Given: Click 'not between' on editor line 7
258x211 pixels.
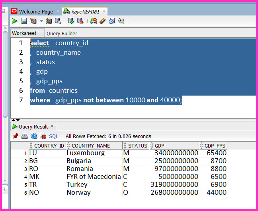Looking at the screenshot, I should [x=104, y=100].
